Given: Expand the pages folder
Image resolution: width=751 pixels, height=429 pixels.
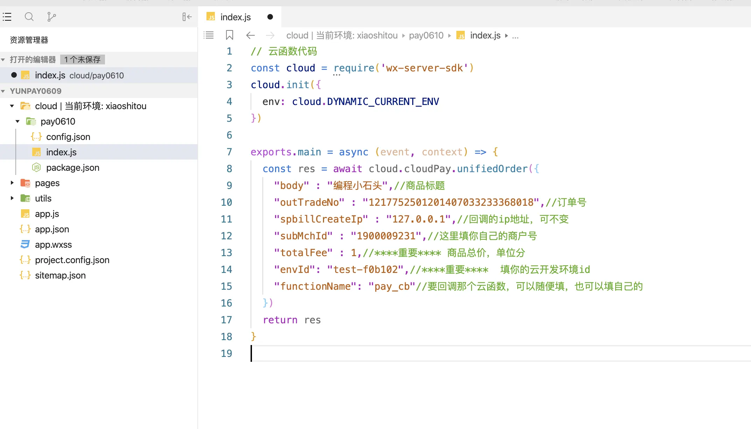Looking at the screenshot, I should click(12, 183).
